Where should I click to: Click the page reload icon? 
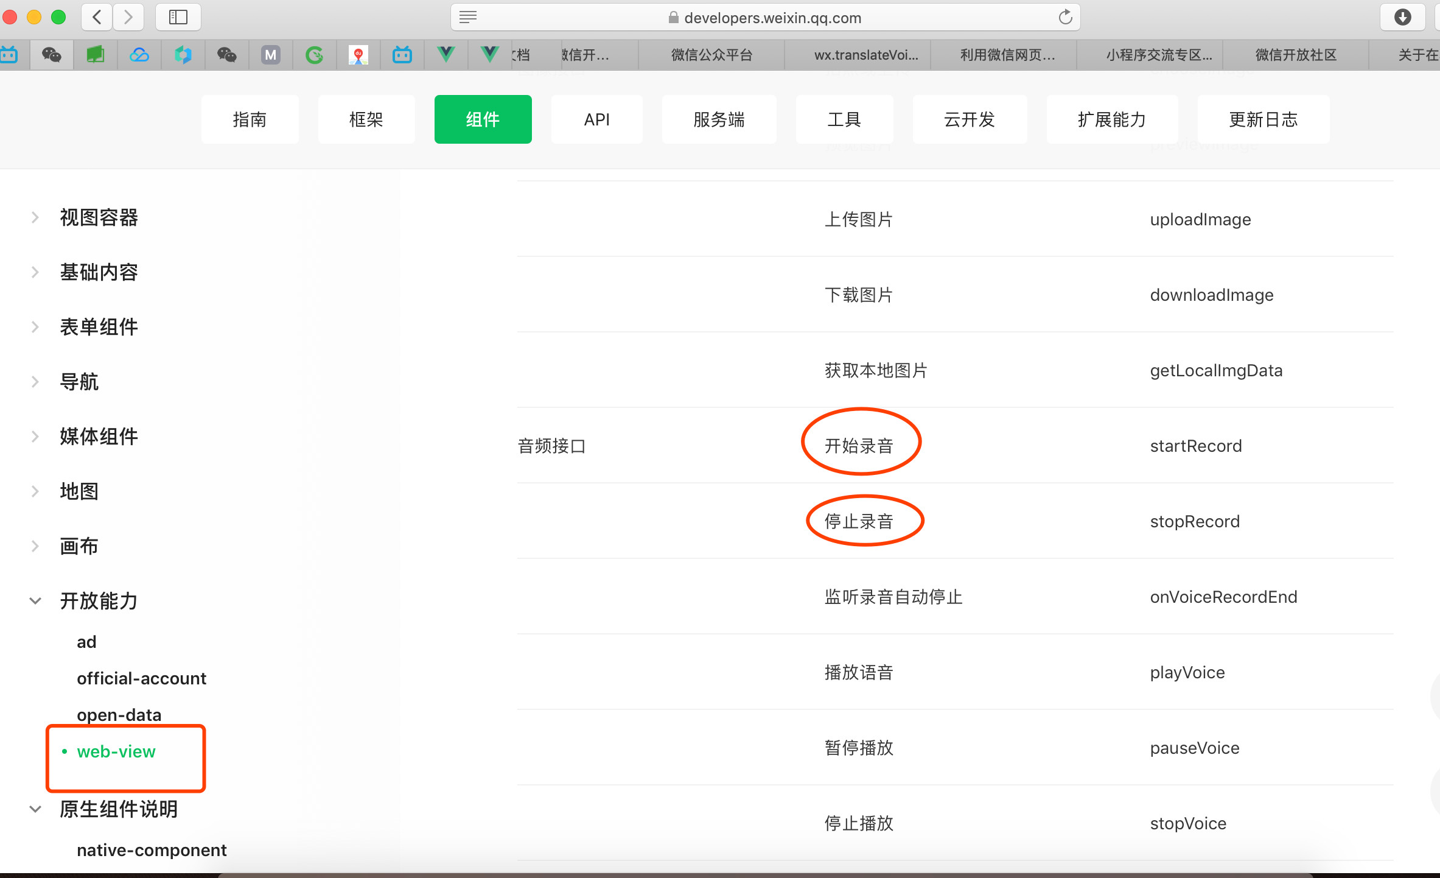point(1065,17)
